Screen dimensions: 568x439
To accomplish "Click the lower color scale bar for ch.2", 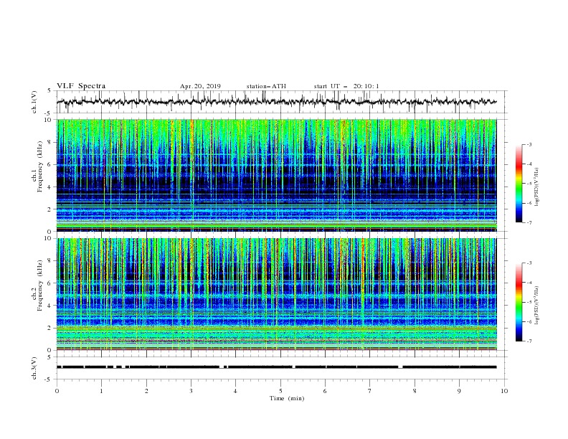I will 519,302.
